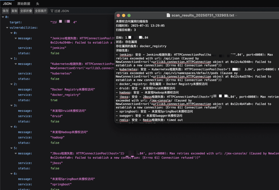
Task: Click the "Docker Registry未授权访问" message value
Action: (x=72, y=89)
